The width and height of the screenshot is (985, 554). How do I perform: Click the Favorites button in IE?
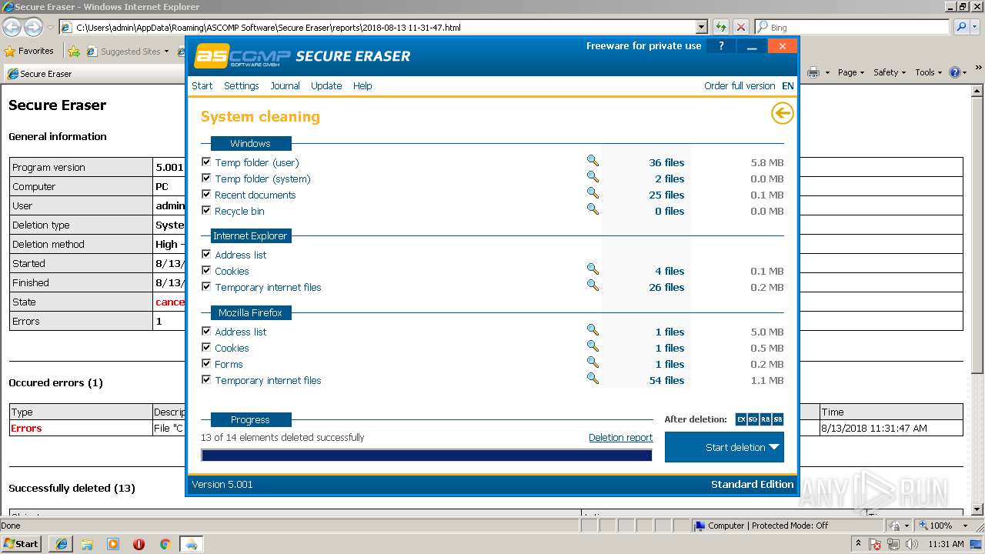(x=29, y=52)
